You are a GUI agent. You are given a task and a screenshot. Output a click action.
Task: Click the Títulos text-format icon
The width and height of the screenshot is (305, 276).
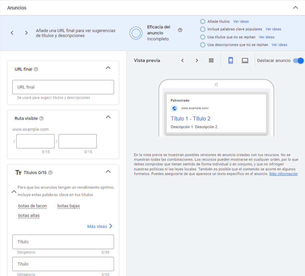click(x=18, y=173)
